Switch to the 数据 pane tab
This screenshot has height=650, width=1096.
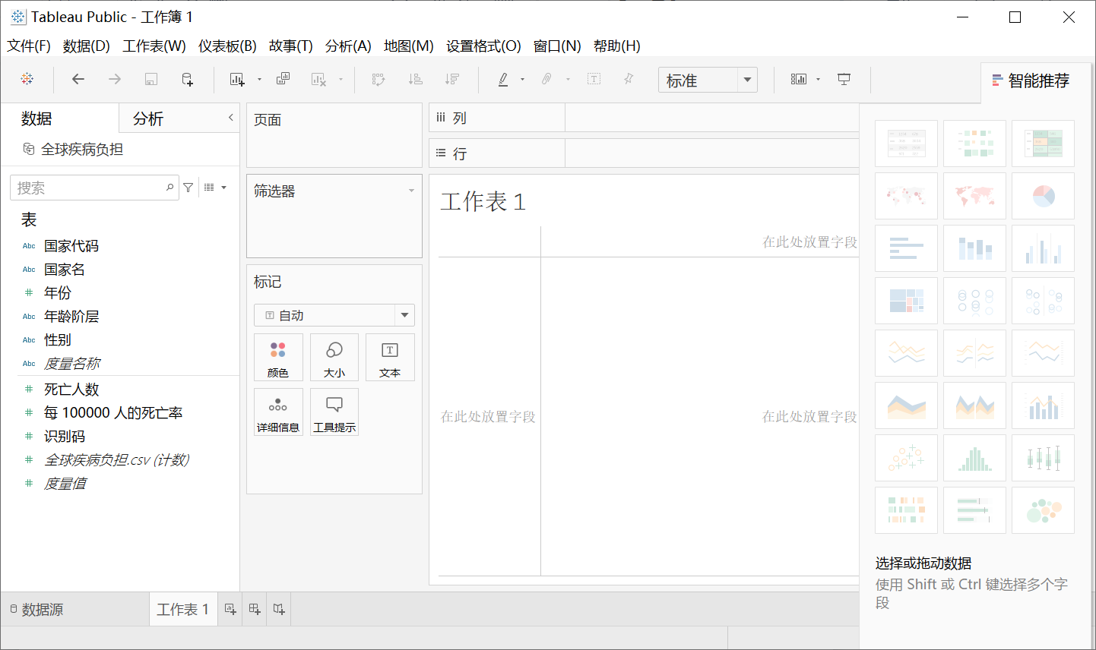[36, 118]
